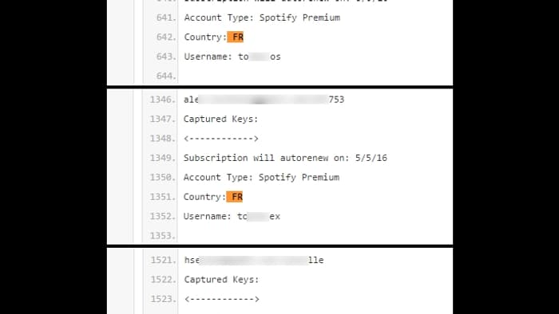Click orange highlighted FR on line 1351
This screenshot has width=559, height=314.
click(235, 197)
